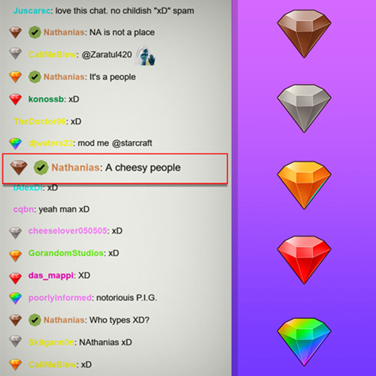376x376 pixels.
Task: Click the red gem beside konossb
Action: pos(15,100)
